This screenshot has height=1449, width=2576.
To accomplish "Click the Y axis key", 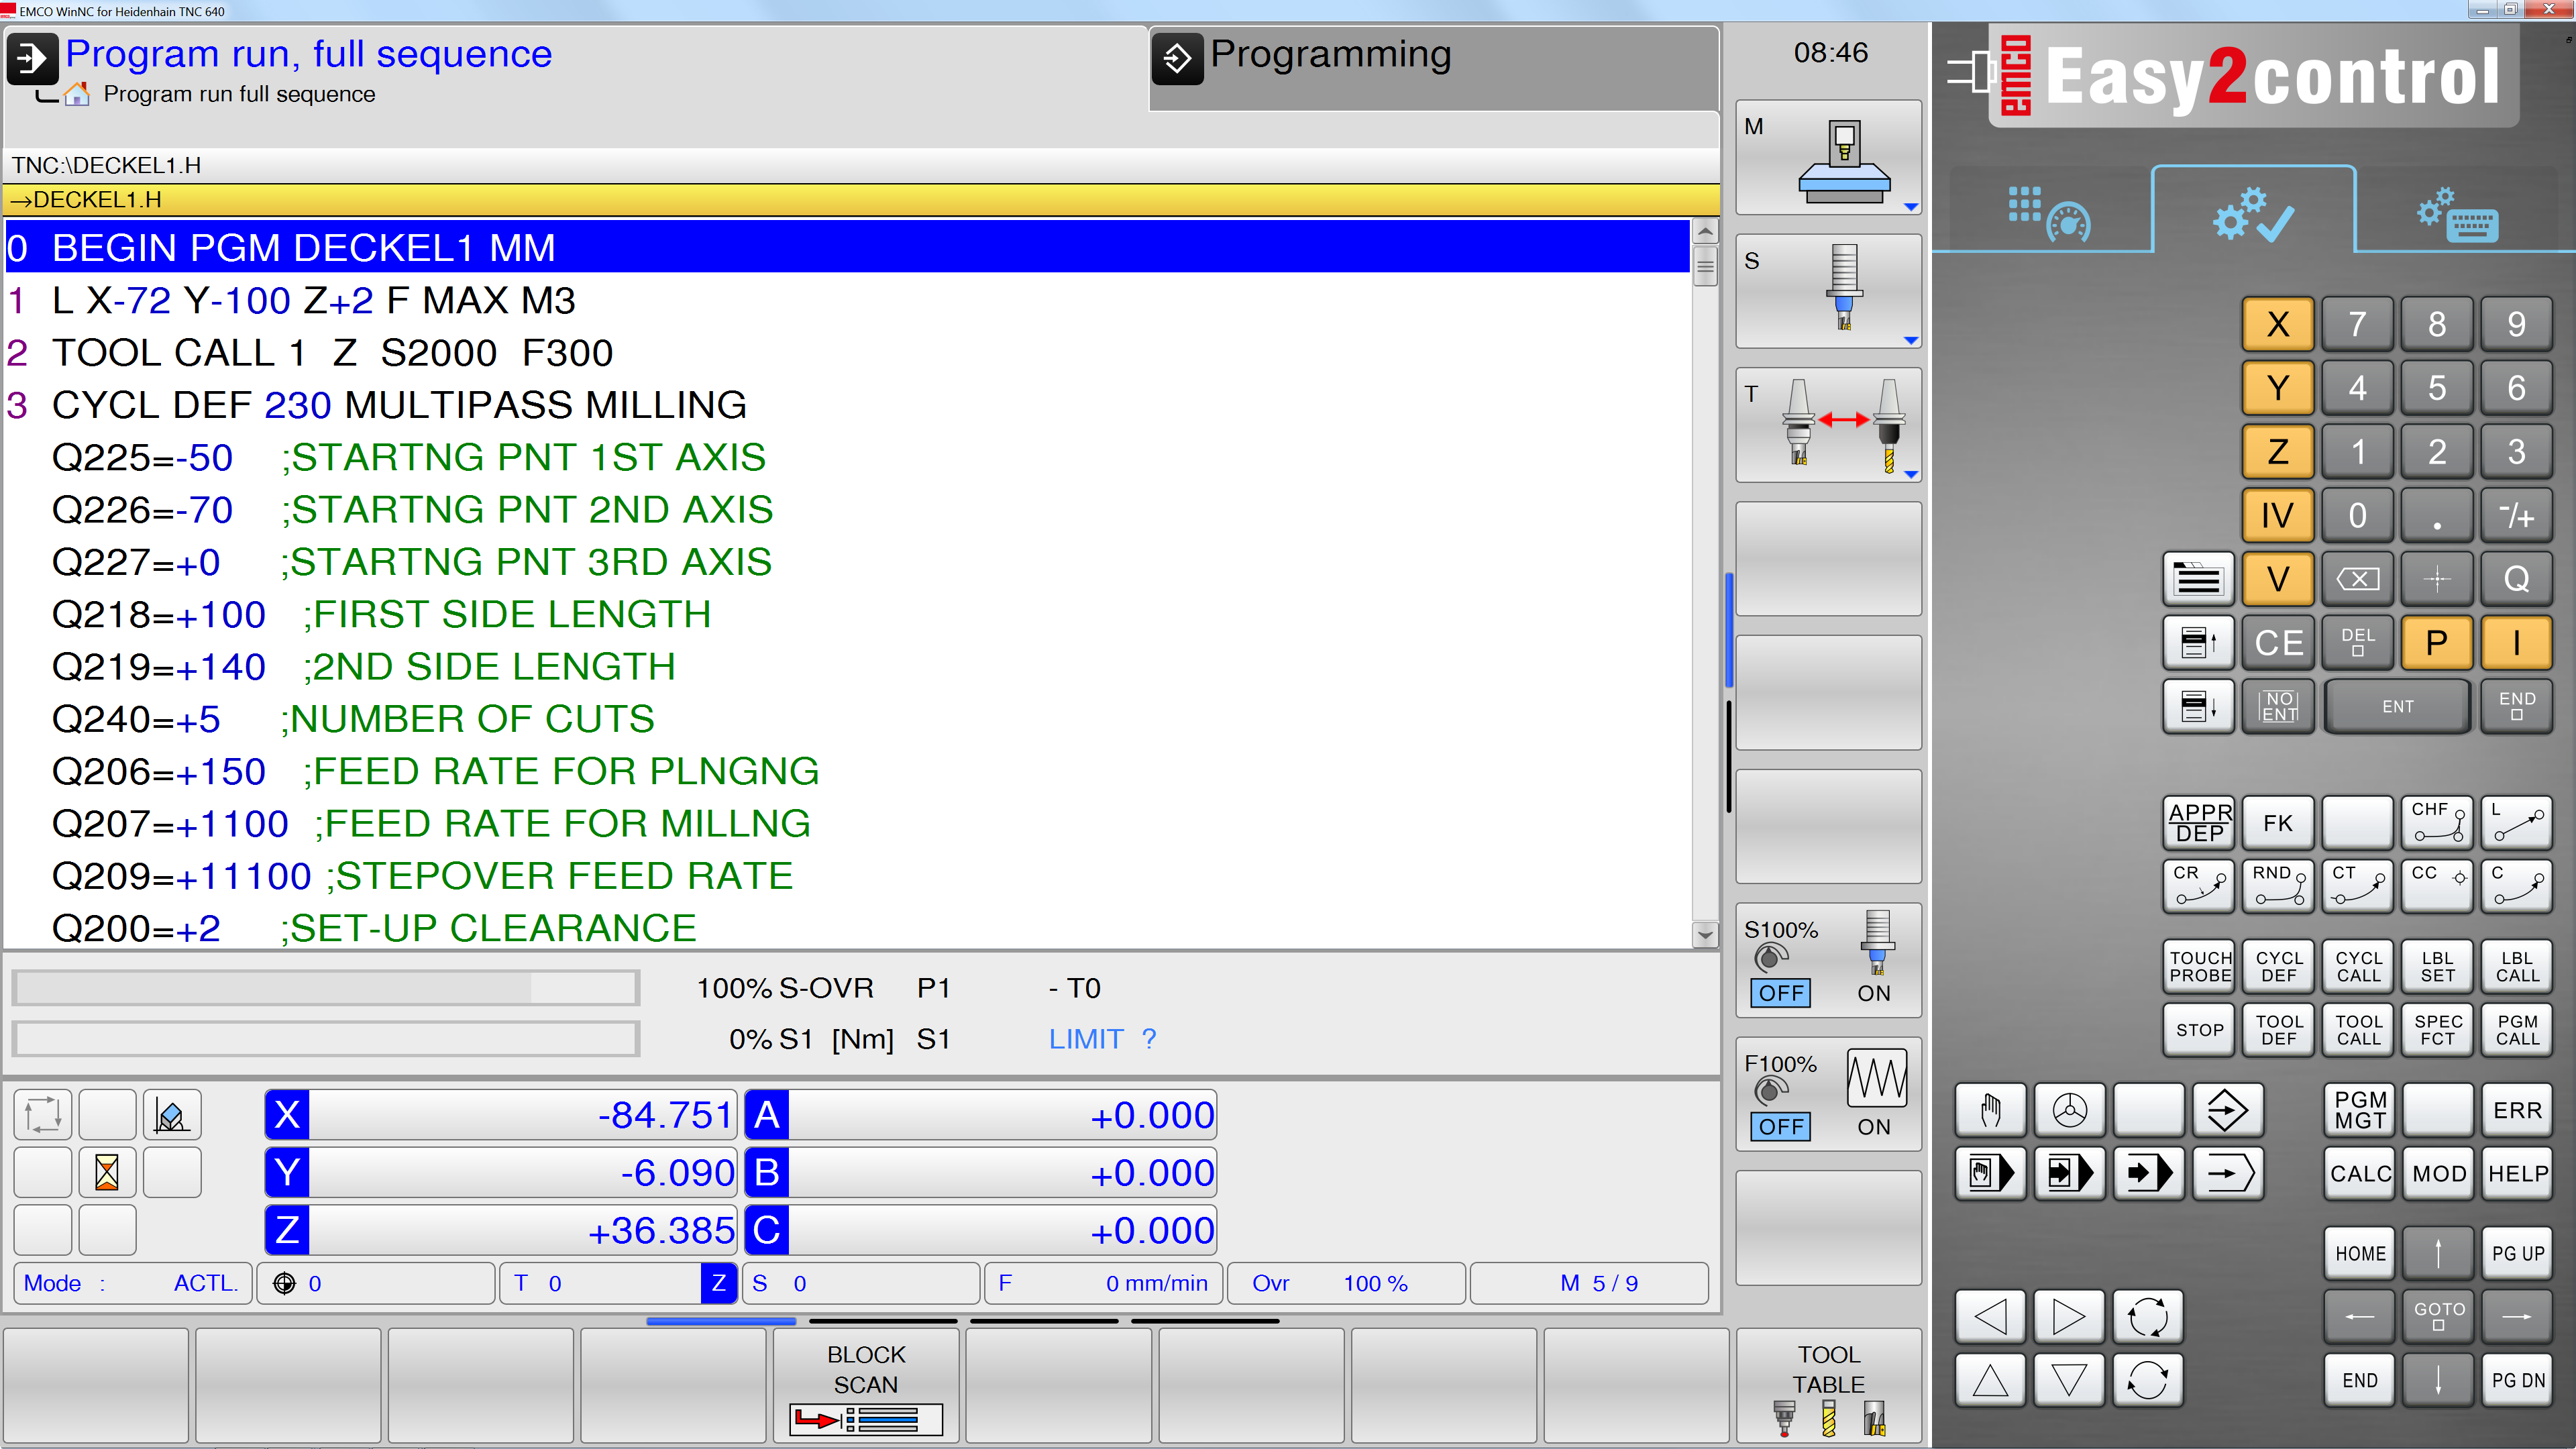I will tap(2277, 388).
